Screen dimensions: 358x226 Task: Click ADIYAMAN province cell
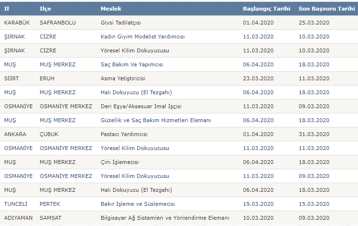(18, 218)
